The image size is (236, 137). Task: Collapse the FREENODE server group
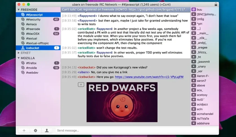[19, 10]
